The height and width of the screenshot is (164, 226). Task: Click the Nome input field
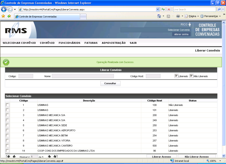[x=83, y=76]
